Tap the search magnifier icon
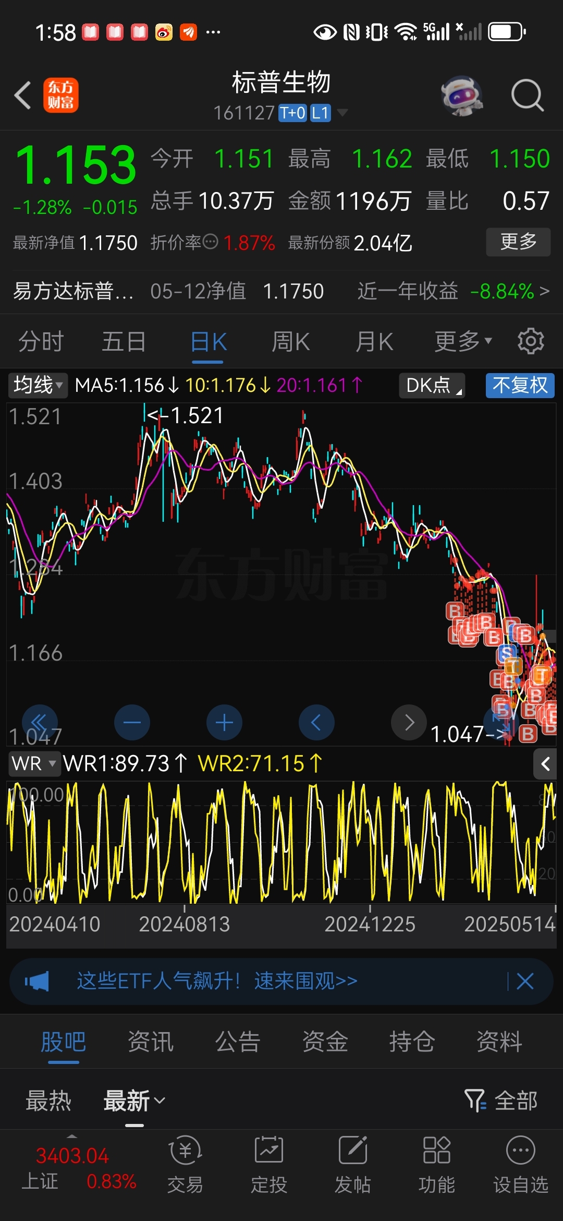Screen dimensions: 563x1221 click(x=528, y=95)
